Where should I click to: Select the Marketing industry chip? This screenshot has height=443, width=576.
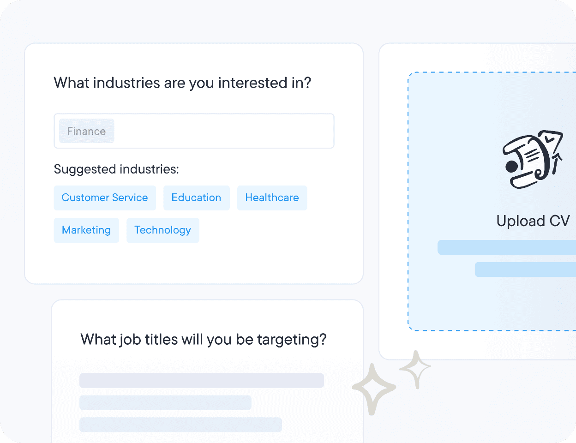(x=86, y=230)
